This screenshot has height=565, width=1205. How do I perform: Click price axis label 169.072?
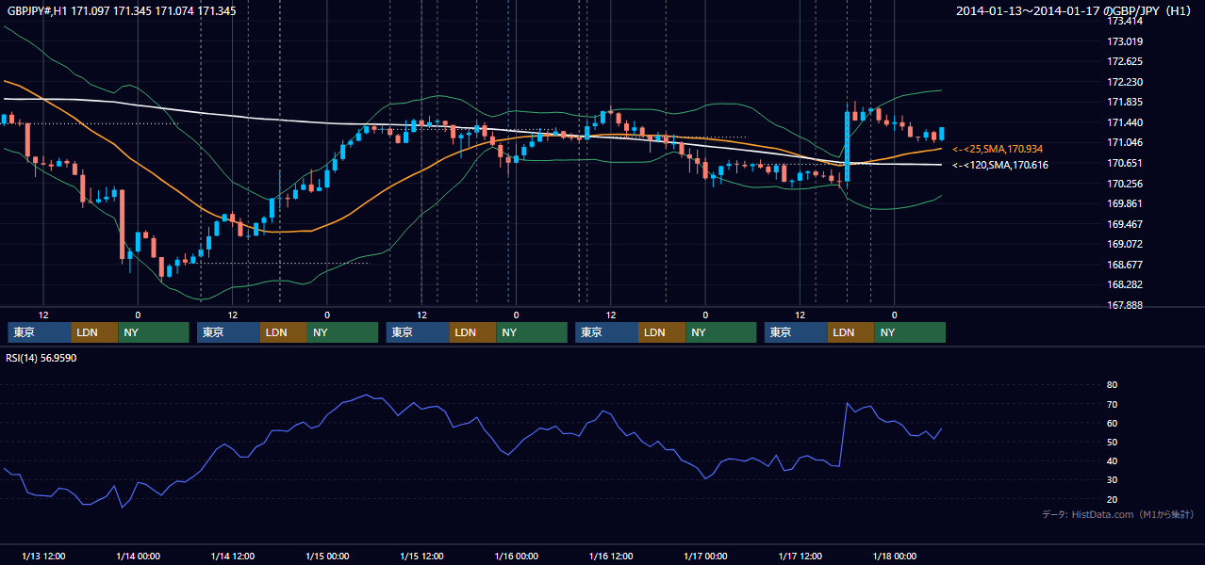(1124, 244)
